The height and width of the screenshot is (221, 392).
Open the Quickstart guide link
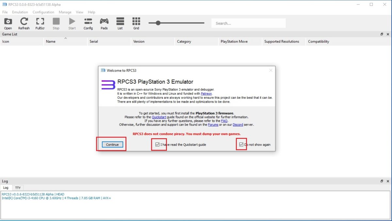click(x=159, y=117)
